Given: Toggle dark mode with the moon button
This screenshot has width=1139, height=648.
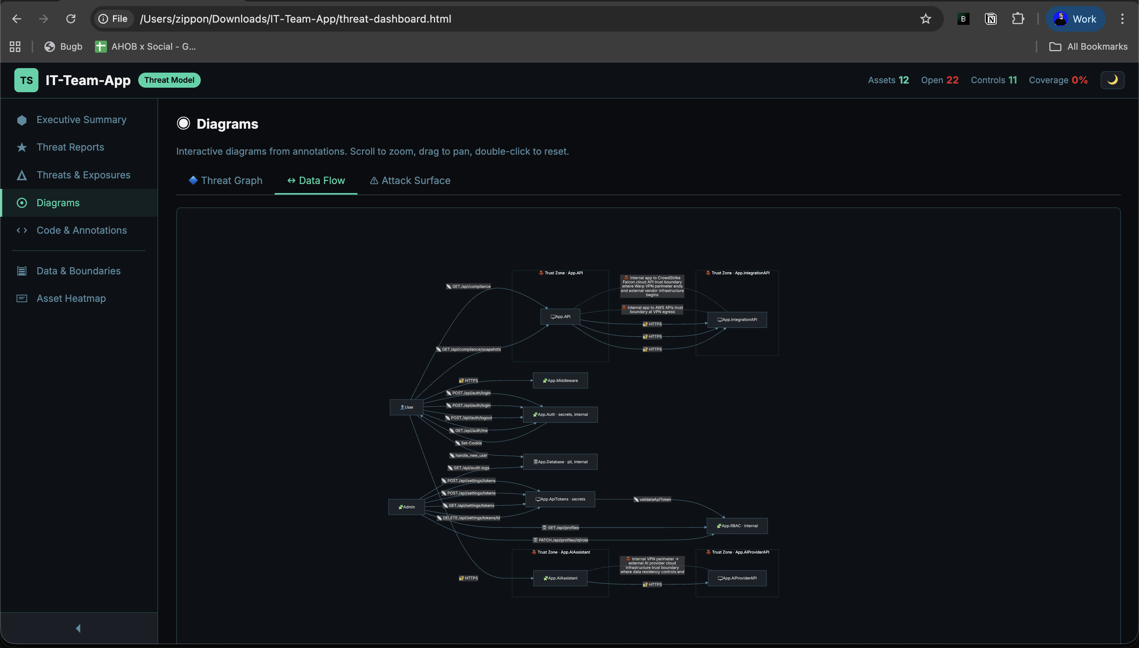Looking at the screenshot, I should pos(1112,80).
